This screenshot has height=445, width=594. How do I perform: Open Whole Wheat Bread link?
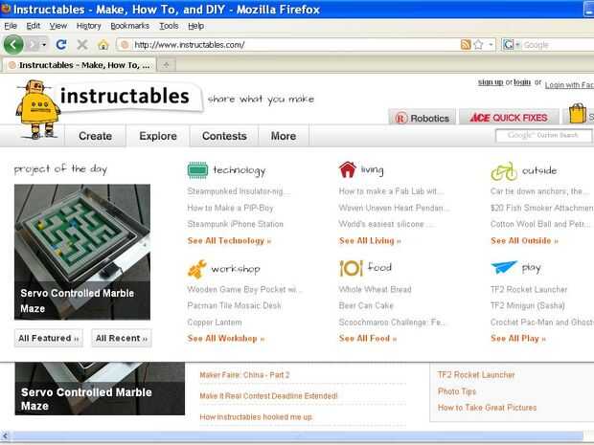(x=375, y=289)
